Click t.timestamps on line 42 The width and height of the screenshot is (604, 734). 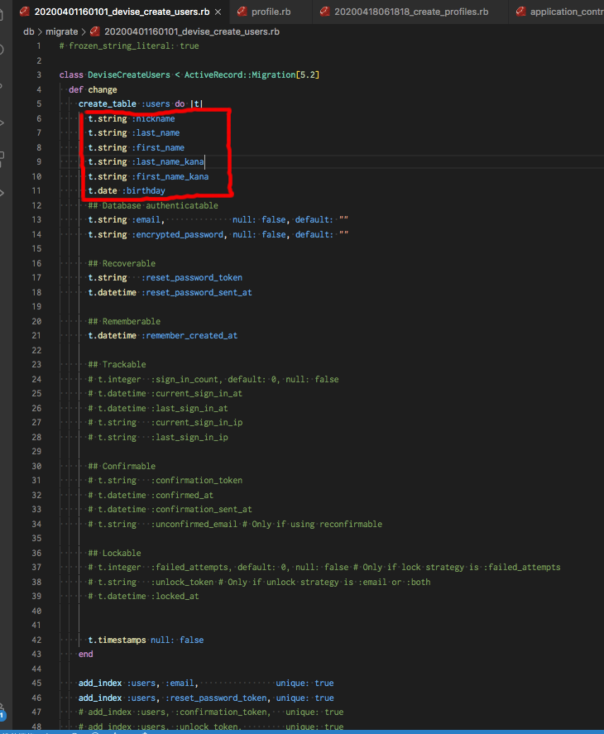click(x=117, y=640)
